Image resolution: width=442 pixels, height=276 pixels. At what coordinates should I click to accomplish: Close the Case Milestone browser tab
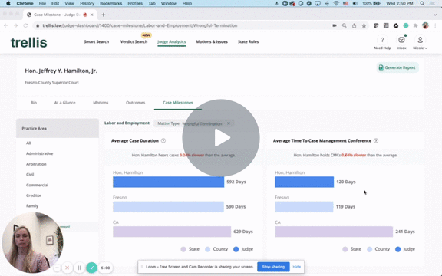click(91, 15)
